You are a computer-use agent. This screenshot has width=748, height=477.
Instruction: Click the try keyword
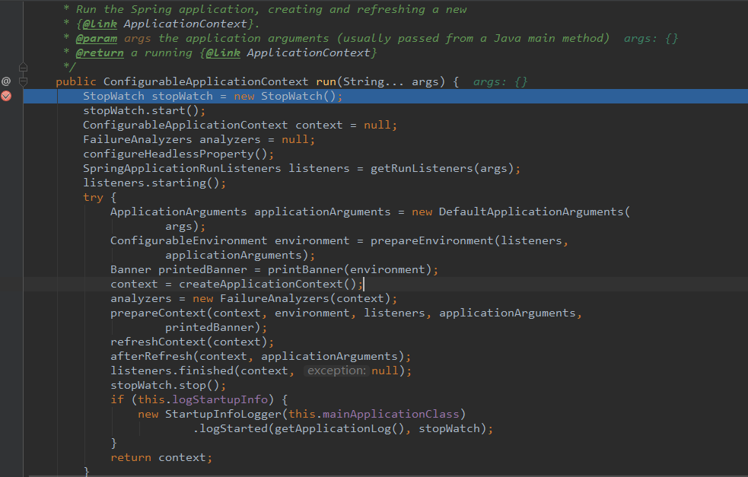[93, 198]
